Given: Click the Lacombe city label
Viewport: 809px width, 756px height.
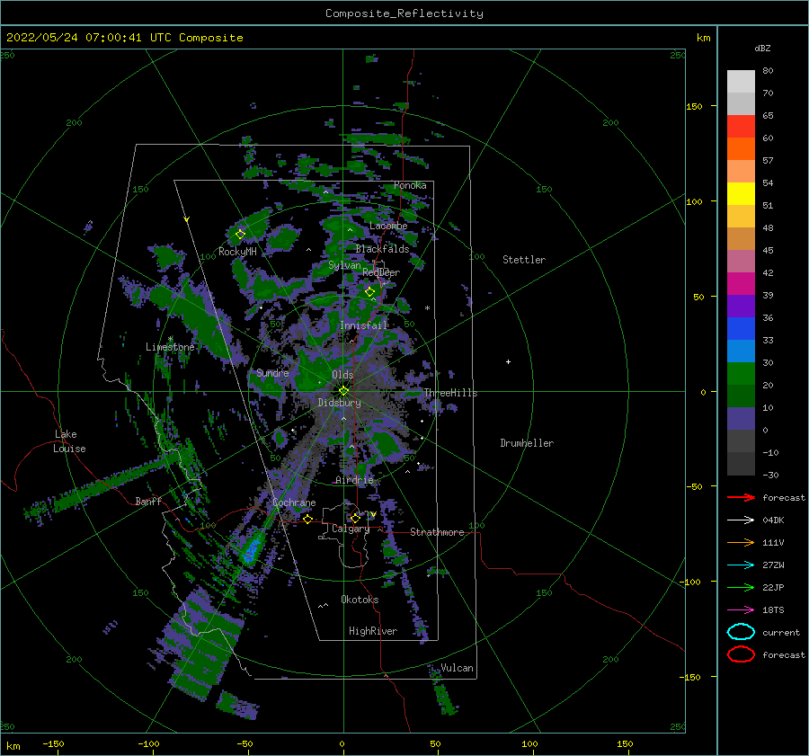Looking at the screenshot, I should [388, 226].
